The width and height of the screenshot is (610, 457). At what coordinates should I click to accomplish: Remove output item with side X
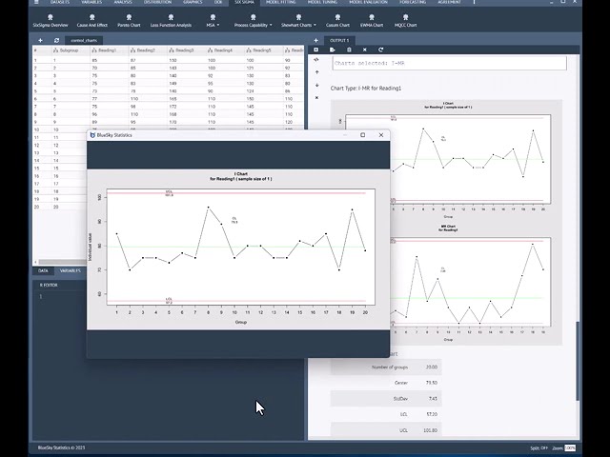pos(316,97)
